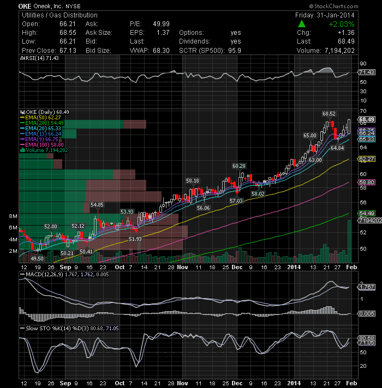Click the pink EMA(100) legend color dash
Viewport: 382px width, 388px height.
[x=22, y=145]
